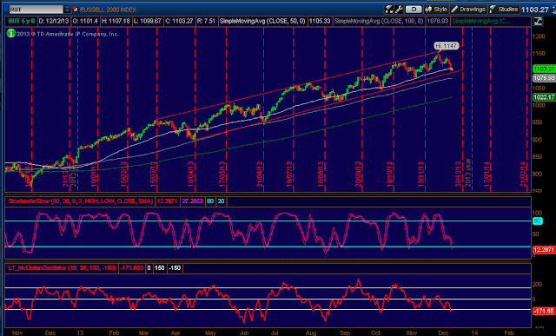Click the H: 1147 high price bubble
This screenshot has width=556, height=336.
(x=447, y=46)
